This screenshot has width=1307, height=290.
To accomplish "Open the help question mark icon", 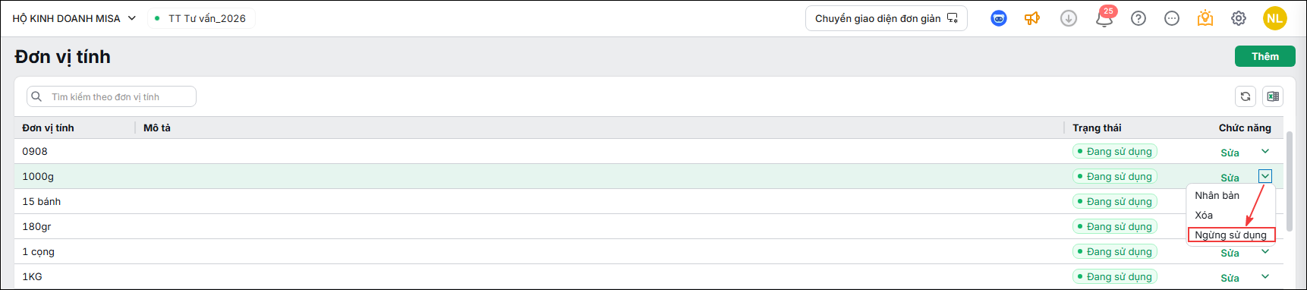I will (x=1139, y=18).
